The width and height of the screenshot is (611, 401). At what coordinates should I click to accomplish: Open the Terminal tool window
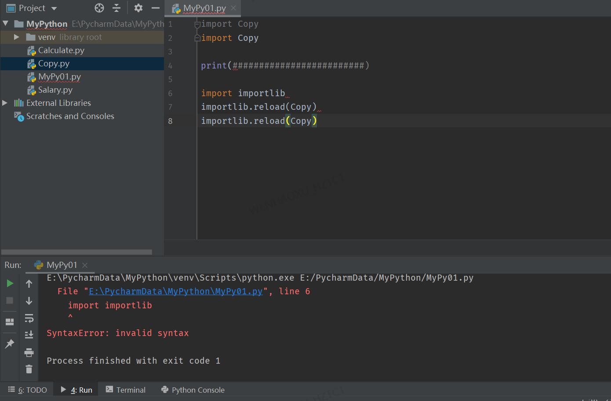(x=126, y=390)
